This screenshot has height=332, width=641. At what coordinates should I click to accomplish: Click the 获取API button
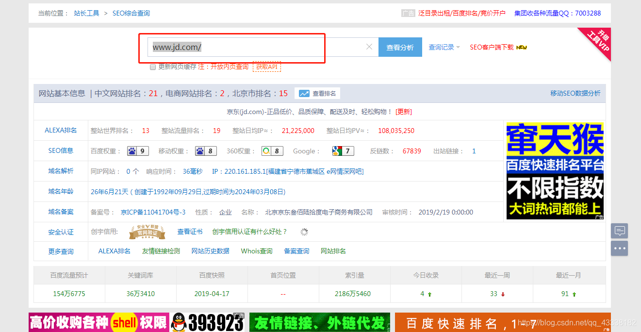pos(267,66)
